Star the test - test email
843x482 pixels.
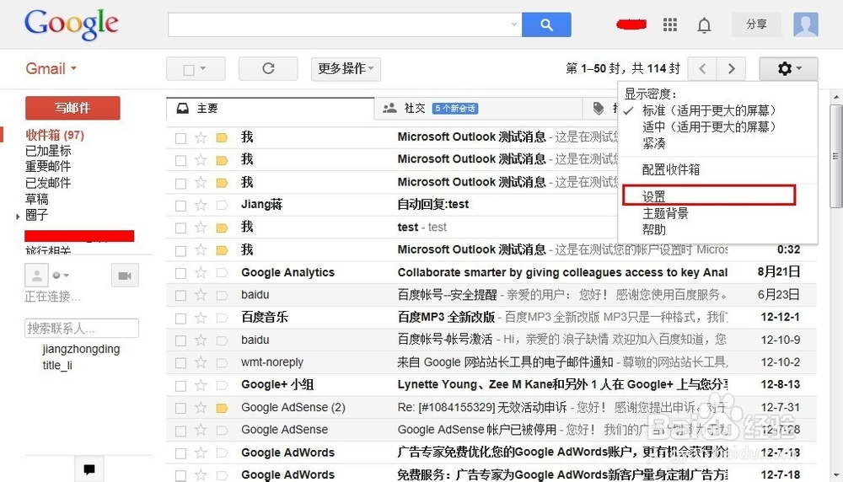point(201,228)
